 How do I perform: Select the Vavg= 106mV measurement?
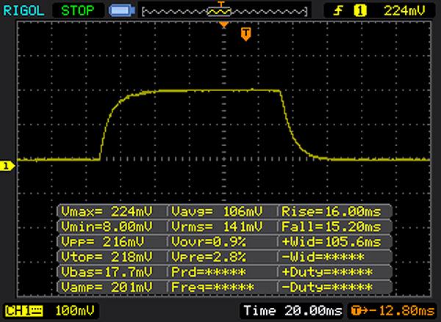[x=222, y=211]
